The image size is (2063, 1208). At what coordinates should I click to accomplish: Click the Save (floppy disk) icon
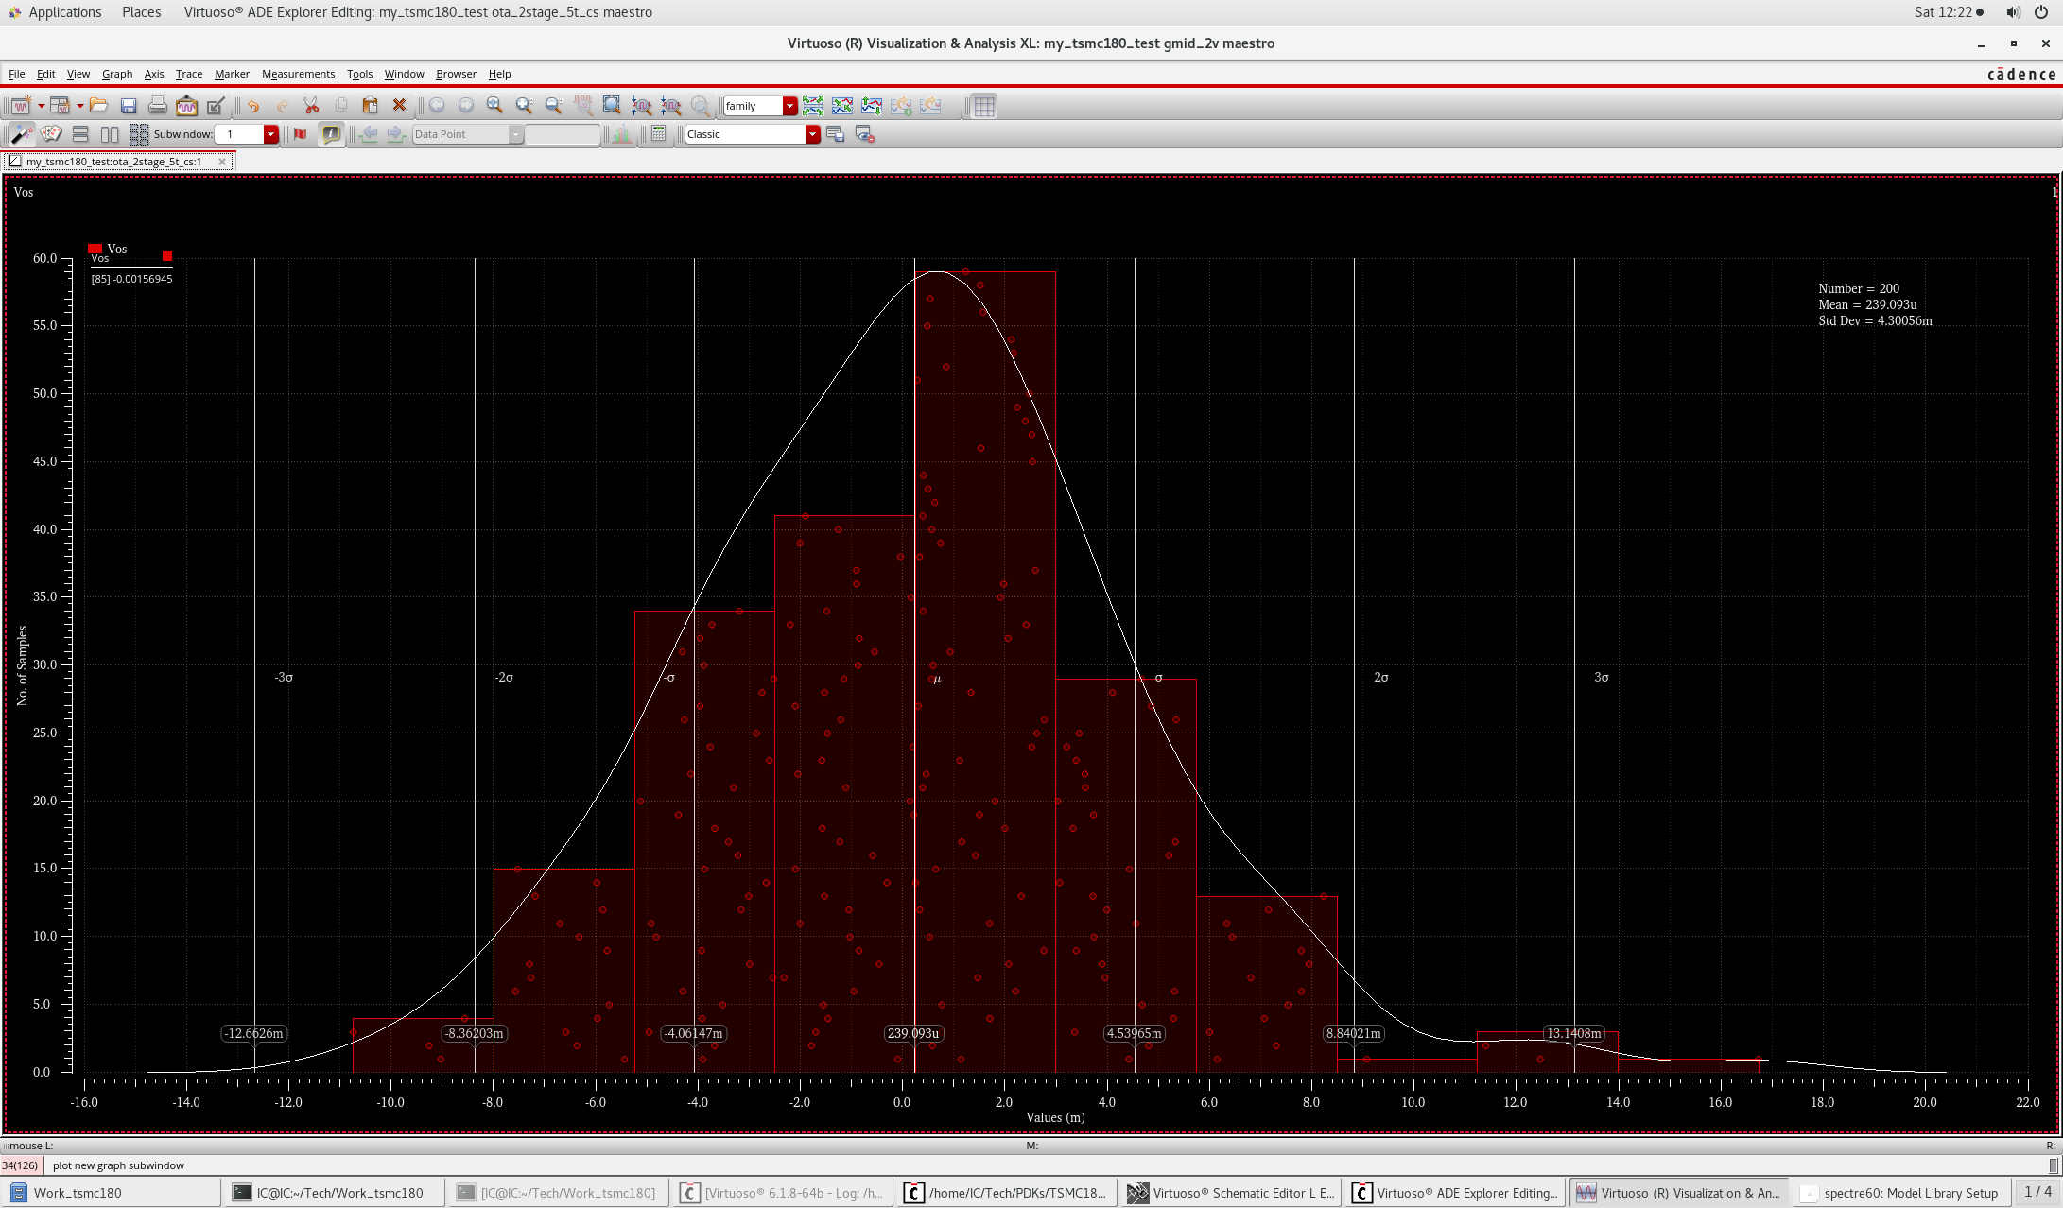129,106
